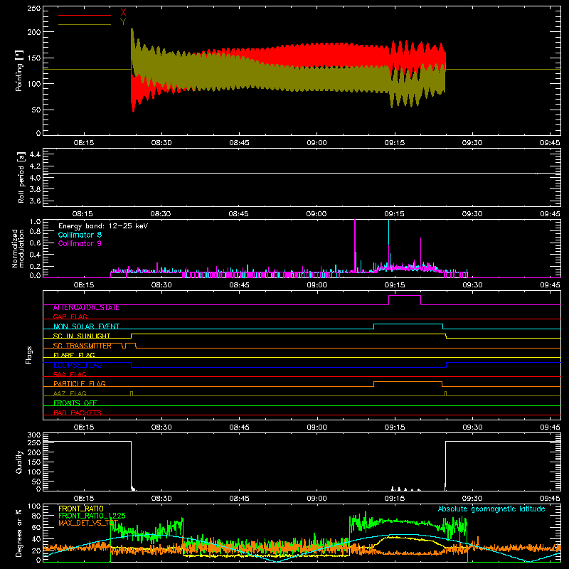Click the FRONTS_OFF flag label

click(x=75, y=403)
